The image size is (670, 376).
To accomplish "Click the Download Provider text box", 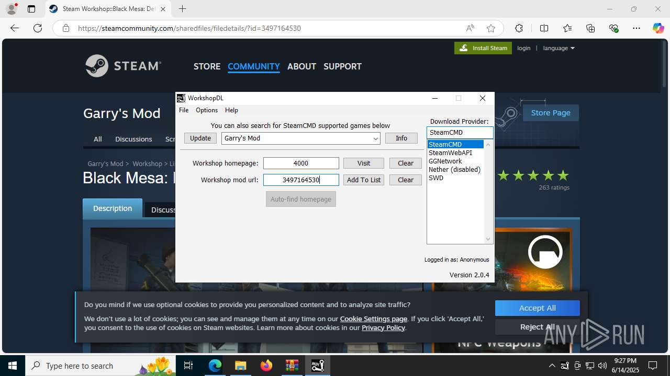I will point(460,133).
